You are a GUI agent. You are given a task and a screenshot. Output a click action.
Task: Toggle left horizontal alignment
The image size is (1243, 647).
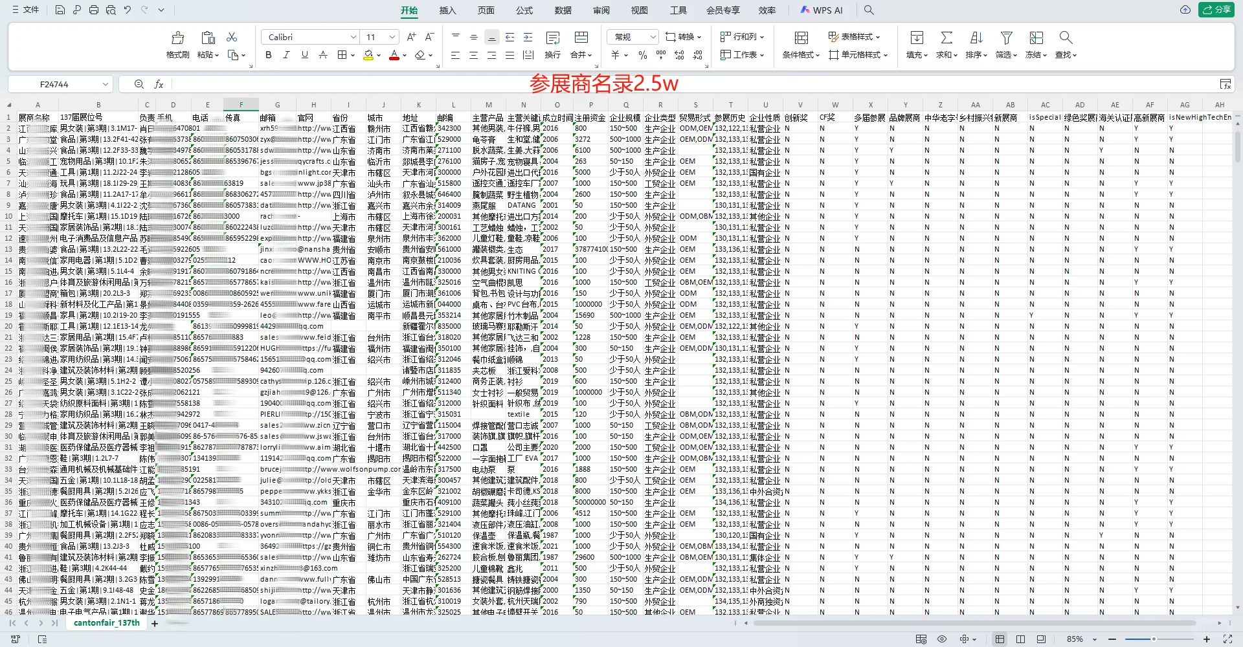455,55
